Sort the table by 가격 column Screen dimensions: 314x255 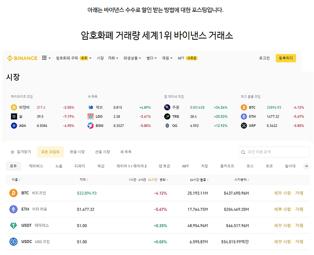[84, 180]
